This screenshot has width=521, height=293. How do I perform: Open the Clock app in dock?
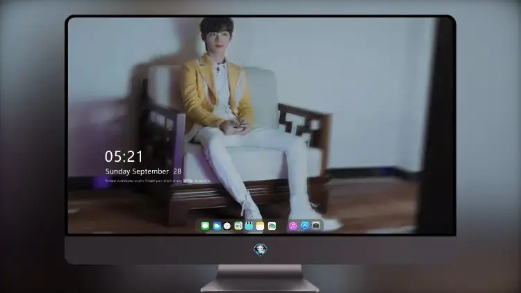click(227, 226)
